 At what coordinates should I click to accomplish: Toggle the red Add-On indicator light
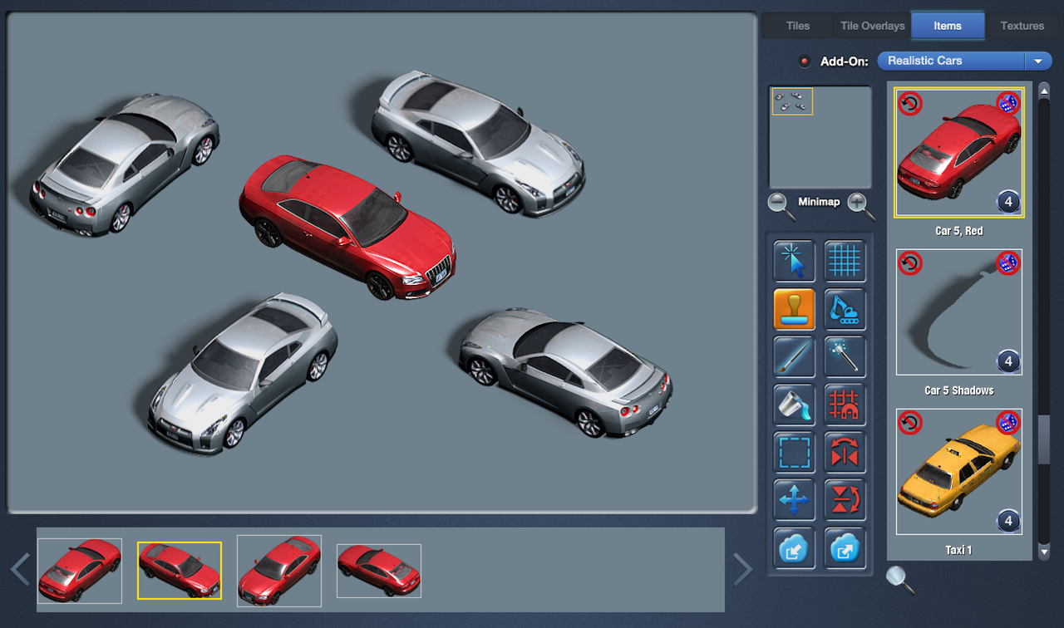click(804, 61)
